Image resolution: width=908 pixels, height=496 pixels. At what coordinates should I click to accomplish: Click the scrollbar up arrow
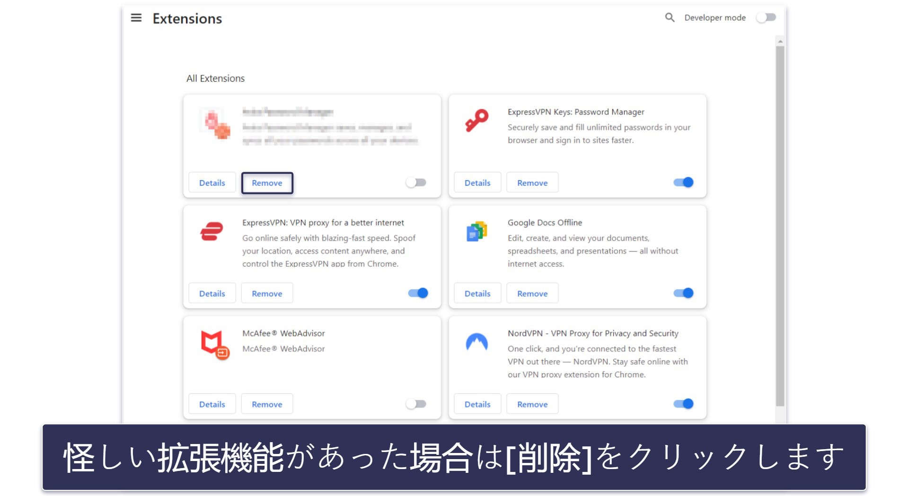click(780, 42)
